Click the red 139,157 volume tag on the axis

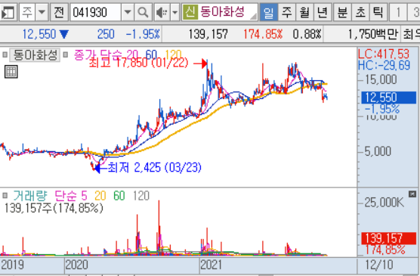(389, 238)
